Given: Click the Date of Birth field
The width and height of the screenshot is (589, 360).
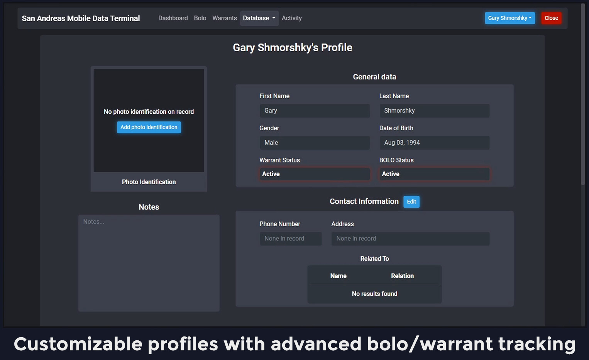Looking at the screenshot, I should (434, 143).
